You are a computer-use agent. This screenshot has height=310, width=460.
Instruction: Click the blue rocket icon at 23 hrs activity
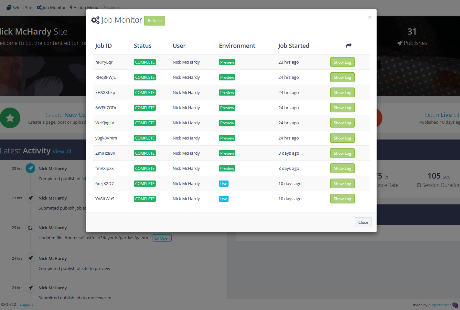30,168
